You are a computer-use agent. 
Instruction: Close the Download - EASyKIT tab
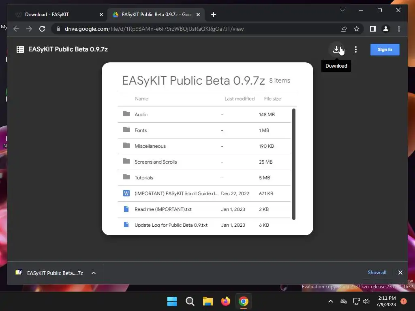pos(101,15)
